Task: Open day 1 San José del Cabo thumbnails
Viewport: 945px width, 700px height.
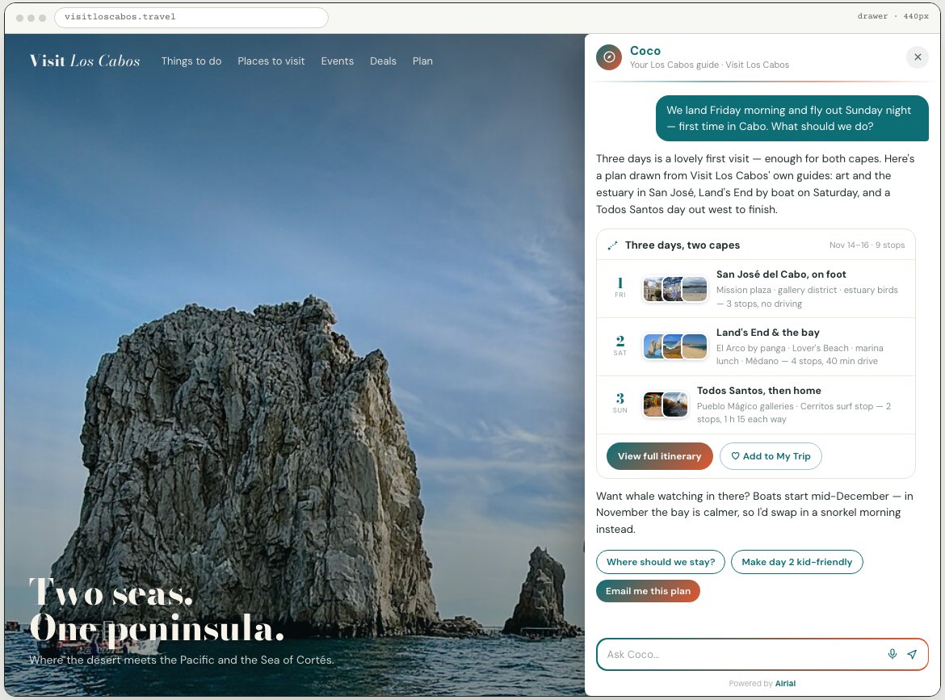Action: (x=675, y=289)
